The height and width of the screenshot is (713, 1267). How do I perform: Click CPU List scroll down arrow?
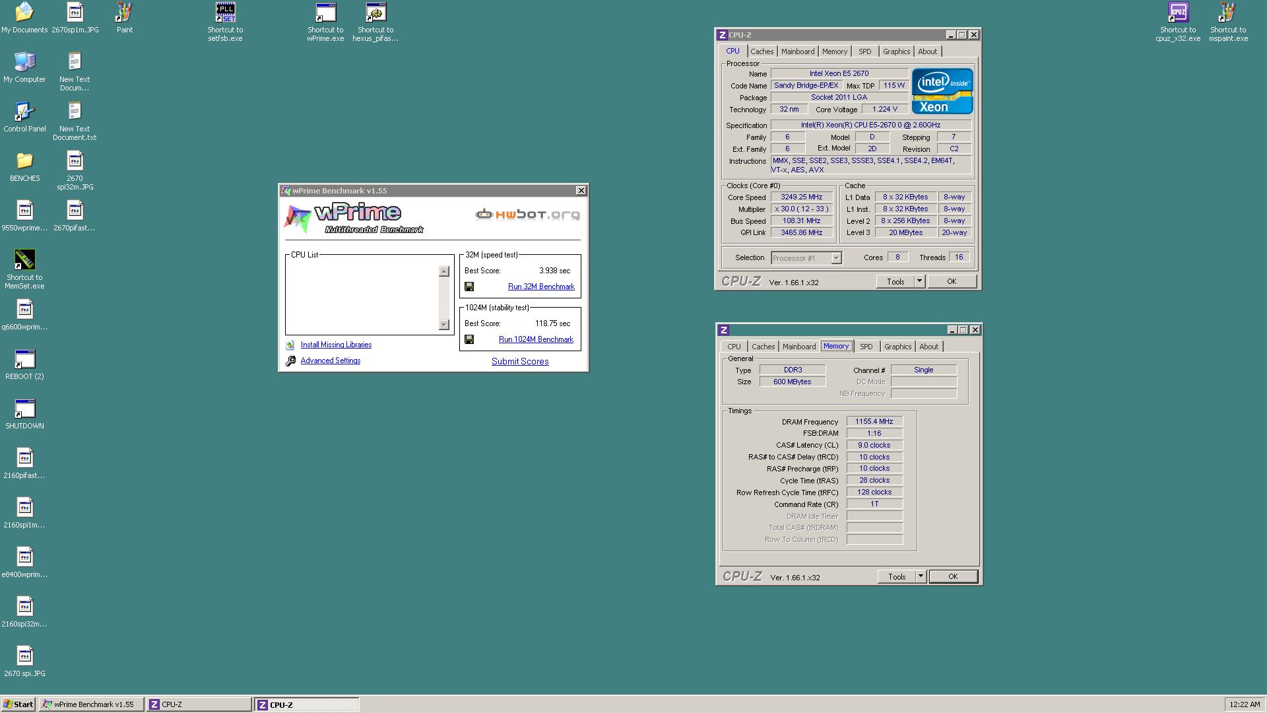point(443,325)
